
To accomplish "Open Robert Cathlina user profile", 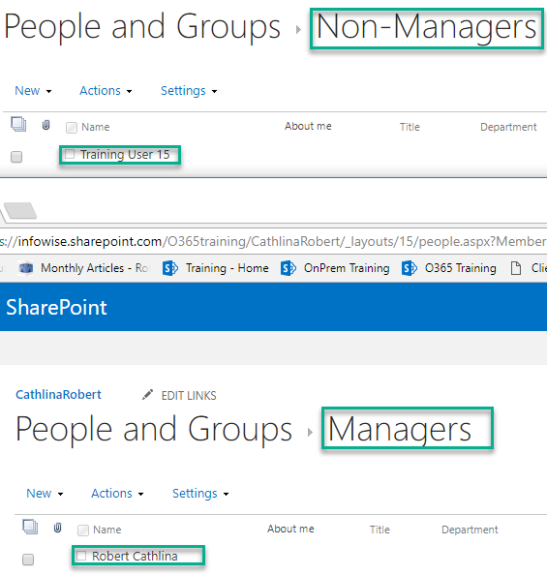I will click(x=135, y=557).
